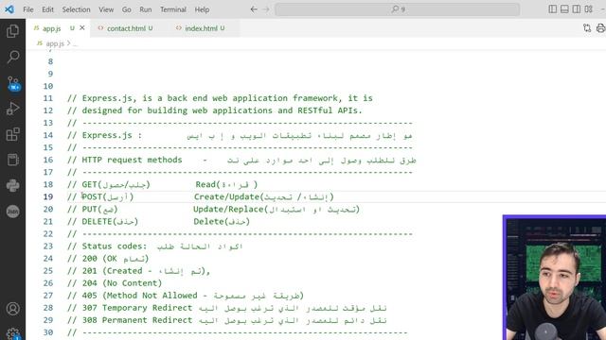
Task: Click app.js in the breadcrumb
Action: coord(55,43)
